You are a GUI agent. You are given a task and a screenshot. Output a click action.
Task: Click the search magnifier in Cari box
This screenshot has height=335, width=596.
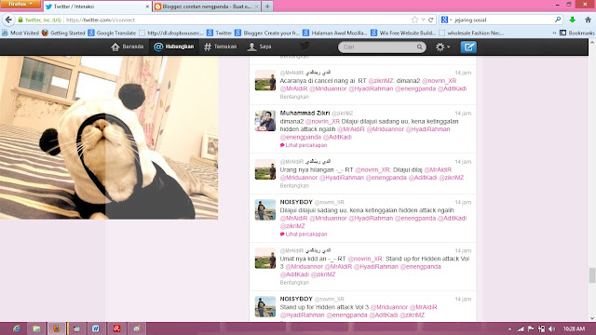coord(419,47)
